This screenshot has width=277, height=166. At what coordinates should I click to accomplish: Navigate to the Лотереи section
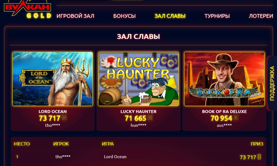[x=261, y=16]
